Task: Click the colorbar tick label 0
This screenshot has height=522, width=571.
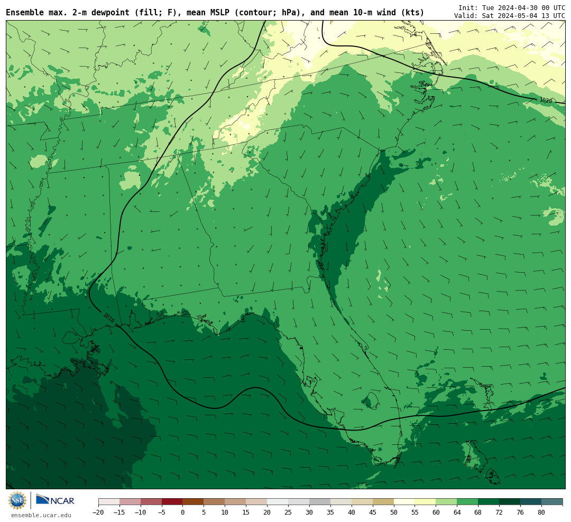Action: point(183,512)
